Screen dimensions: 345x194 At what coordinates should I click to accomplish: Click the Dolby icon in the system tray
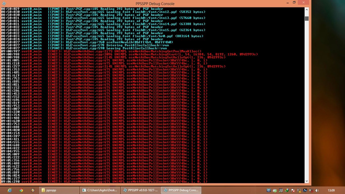269,190
